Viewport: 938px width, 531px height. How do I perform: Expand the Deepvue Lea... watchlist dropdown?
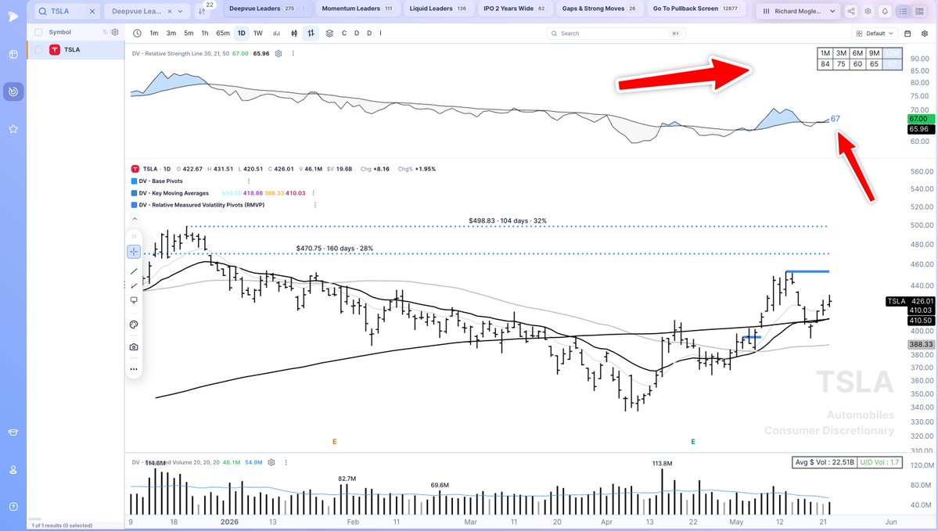point(180,12)
